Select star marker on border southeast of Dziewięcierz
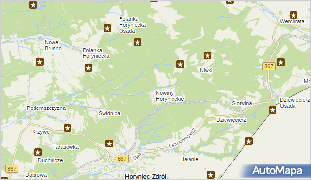 (249, 141)
